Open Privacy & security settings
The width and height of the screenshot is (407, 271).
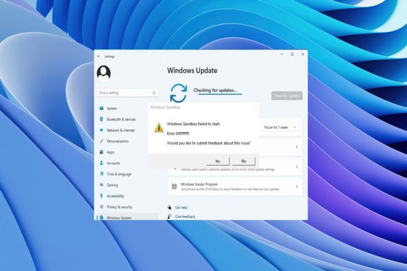pos(119,207)
